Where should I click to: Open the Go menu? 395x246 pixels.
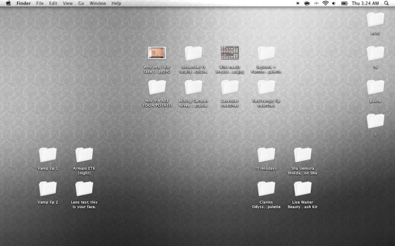[81, 3]
